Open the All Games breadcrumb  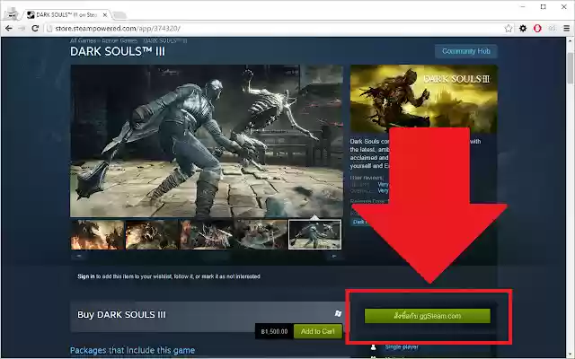pyautogui.click(x=83, y=40)
